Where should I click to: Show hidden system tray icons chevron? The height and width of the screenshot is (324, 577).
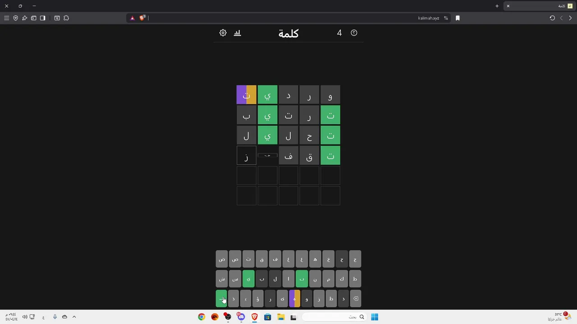[74, 317]
